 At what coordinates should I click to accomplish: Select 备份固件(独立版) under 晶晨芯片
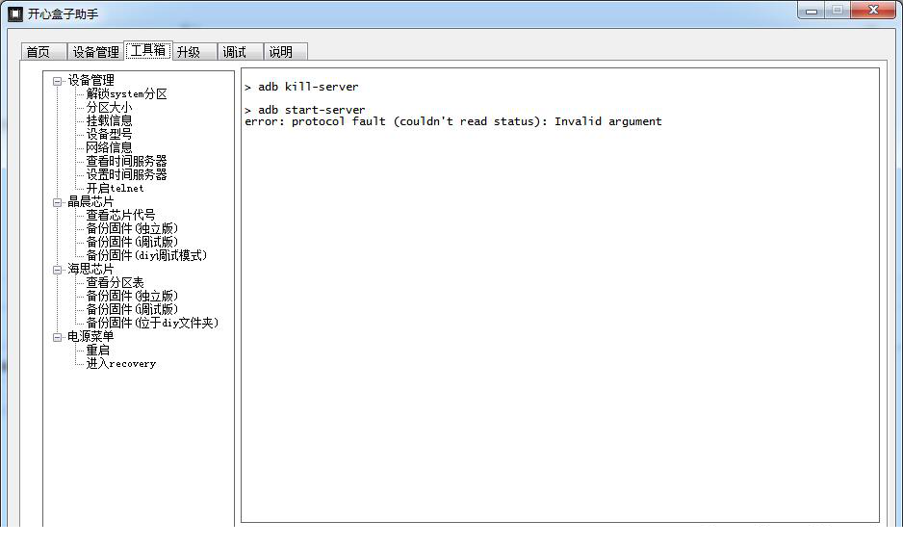132,228
